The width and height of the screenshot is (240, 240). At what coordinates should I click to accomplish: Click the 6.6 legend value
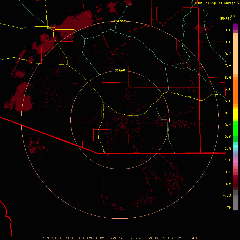[x=228, y=77]
